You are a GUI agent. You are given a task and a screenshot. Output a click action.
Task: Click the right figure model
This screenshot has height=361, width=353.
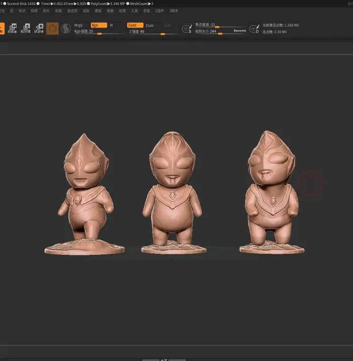pyautogui.click(x=272, y=192)
